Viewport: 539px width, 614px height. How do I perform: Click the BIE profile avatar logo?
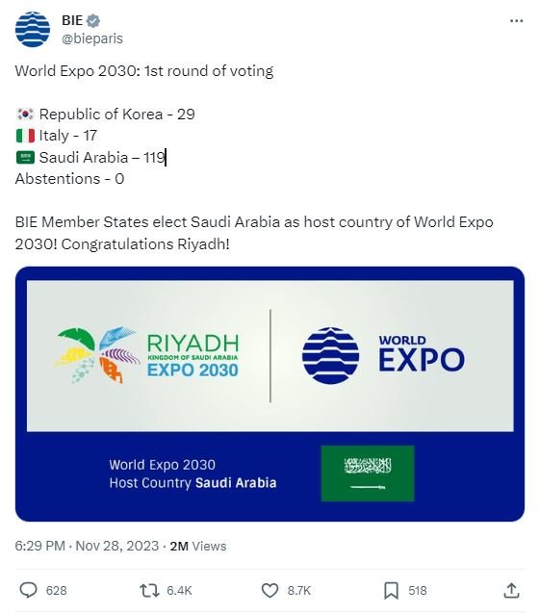click(33, 30)
